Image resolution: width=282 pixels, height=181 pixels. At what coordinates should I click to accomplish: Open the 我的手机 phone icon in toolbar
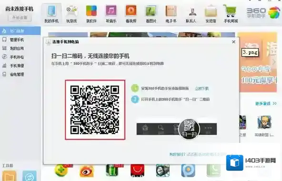pos(51,11)
